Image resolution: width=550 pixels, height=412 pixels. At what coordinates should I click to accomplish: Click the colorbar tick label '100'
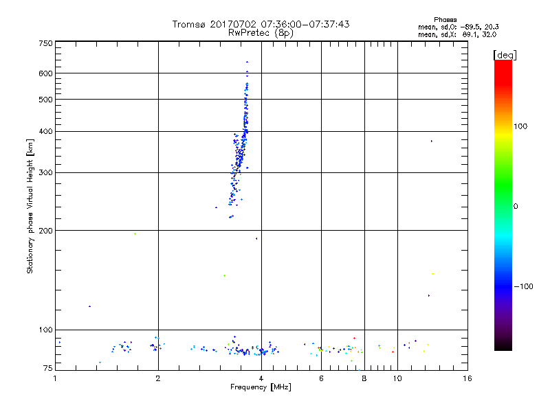(520, 126)
